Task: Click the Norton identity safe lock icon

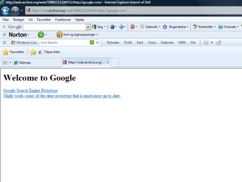Action: (59, 35)
